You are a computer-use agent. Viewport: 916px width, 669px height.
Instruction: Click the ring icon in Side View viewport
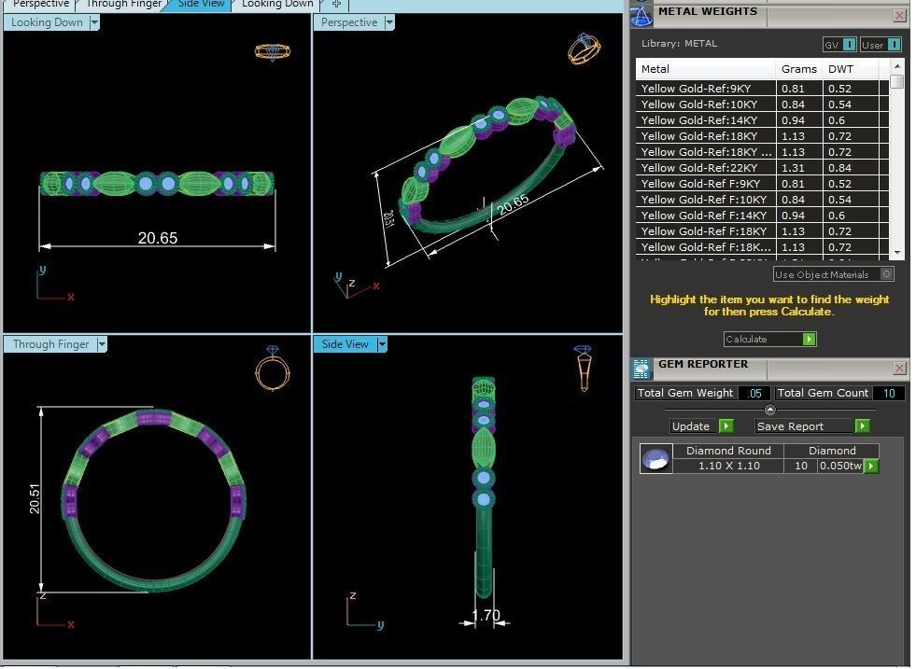click(583, 367)
